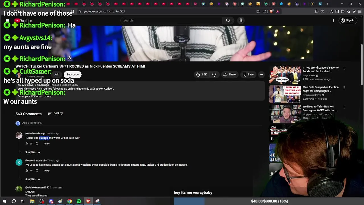Open the Brave VPN shield icon
Screen dimensions: 364x205
[354, 11]
